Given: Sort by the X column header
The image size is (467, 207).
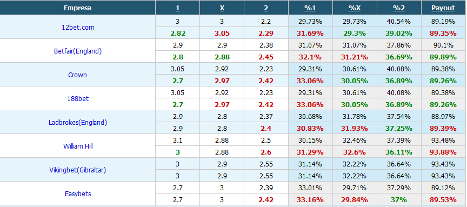Looking at the screenshot, I should point(222,8).
